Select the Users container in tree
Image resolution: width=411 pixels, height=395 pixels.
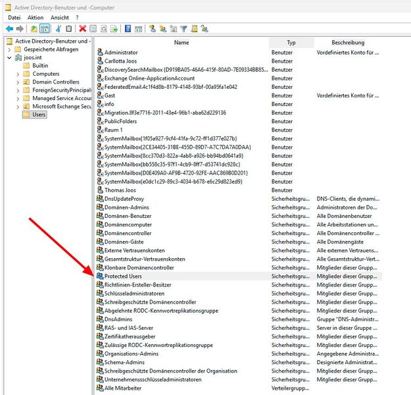click(x=39, y=115)
